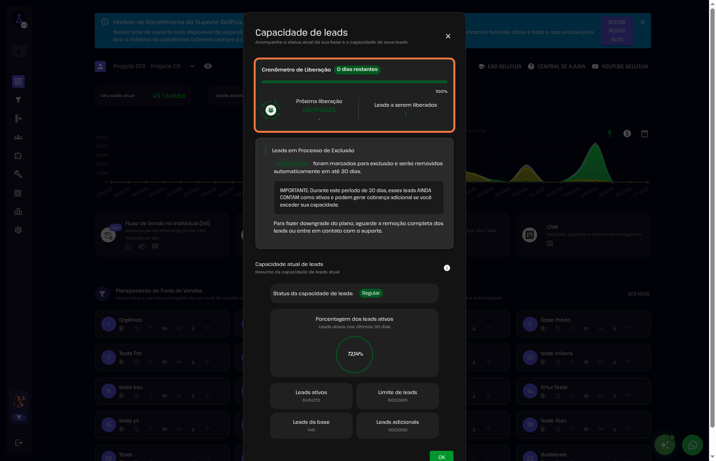Image resolution: width=716 pixels, height=461 pixels.
Task: Click the logout icon at sidebar bottom
Action: click(19, 443)
